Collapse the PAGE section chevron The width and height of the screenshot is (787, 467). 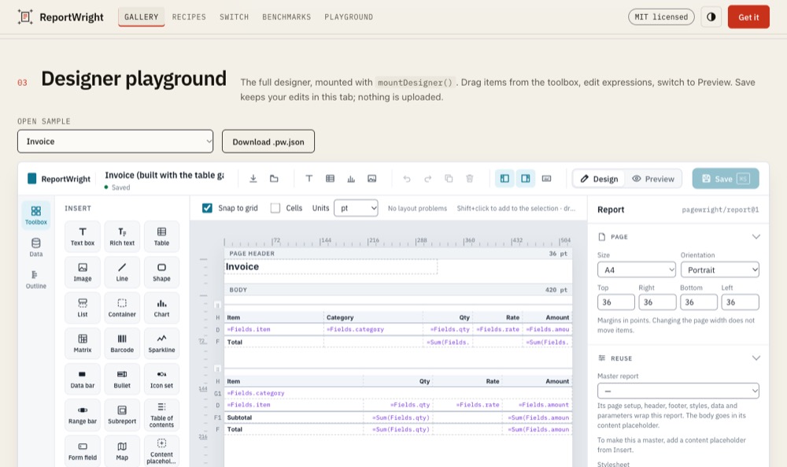pyautogui.click(x=756, y=236)
